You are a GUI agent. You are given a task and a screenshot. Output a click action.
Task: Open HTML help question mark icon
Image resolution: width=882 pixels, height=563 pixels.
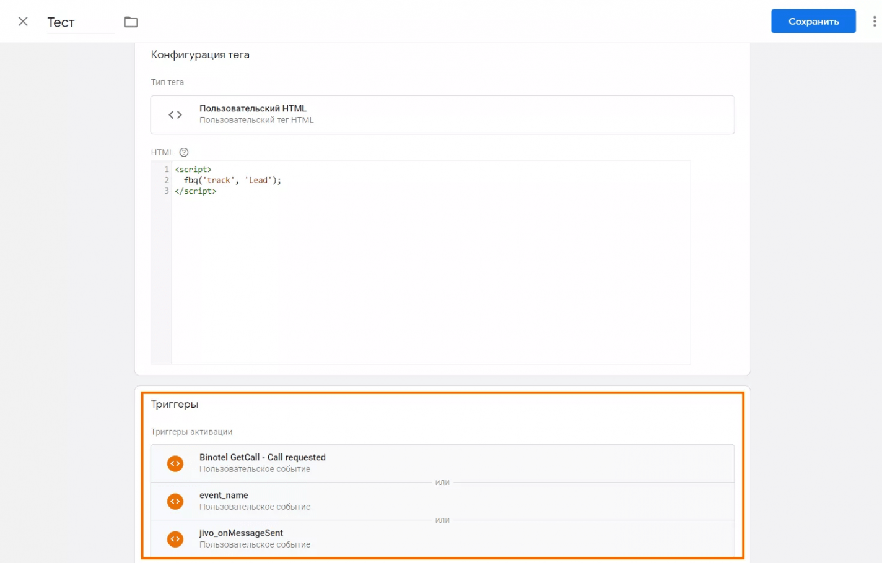pos(184,152)
